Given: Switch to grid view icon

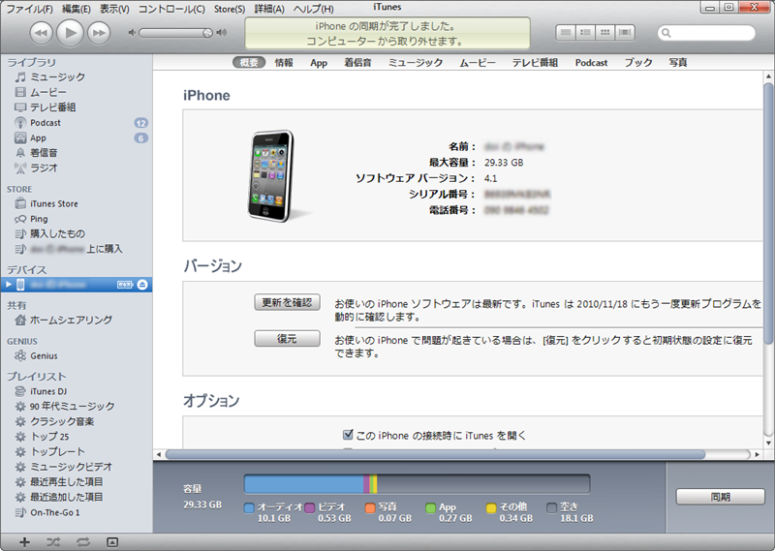Looking at the screenshot, I should pos(605,33).
